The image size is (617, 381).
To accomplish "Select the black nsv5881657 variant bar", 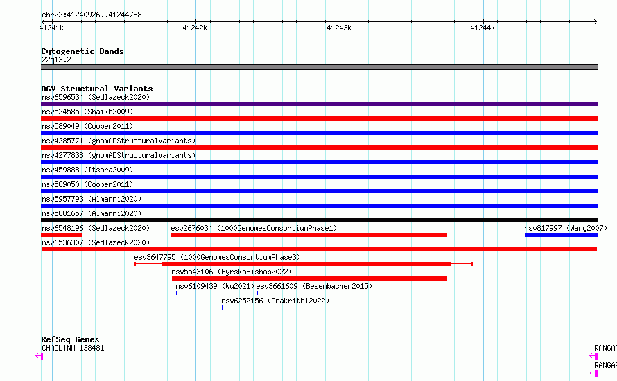I will click(x=319, y=220).
